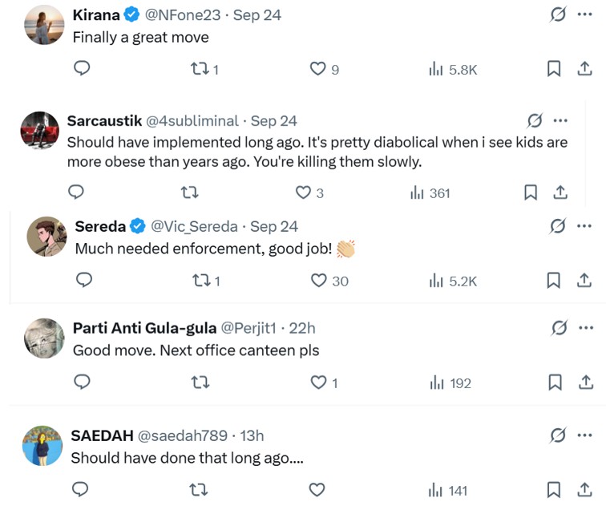Image resolution: width=606 pixels, height=506 pixels.
Task: Retweet Kirana's "Finally a great move" post
Action: [200, 69]
